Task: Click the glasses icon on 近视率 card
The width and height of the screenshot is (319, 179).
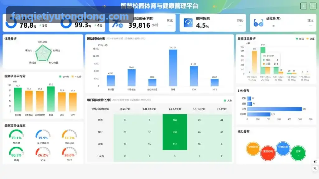Action: pos(258,23)
